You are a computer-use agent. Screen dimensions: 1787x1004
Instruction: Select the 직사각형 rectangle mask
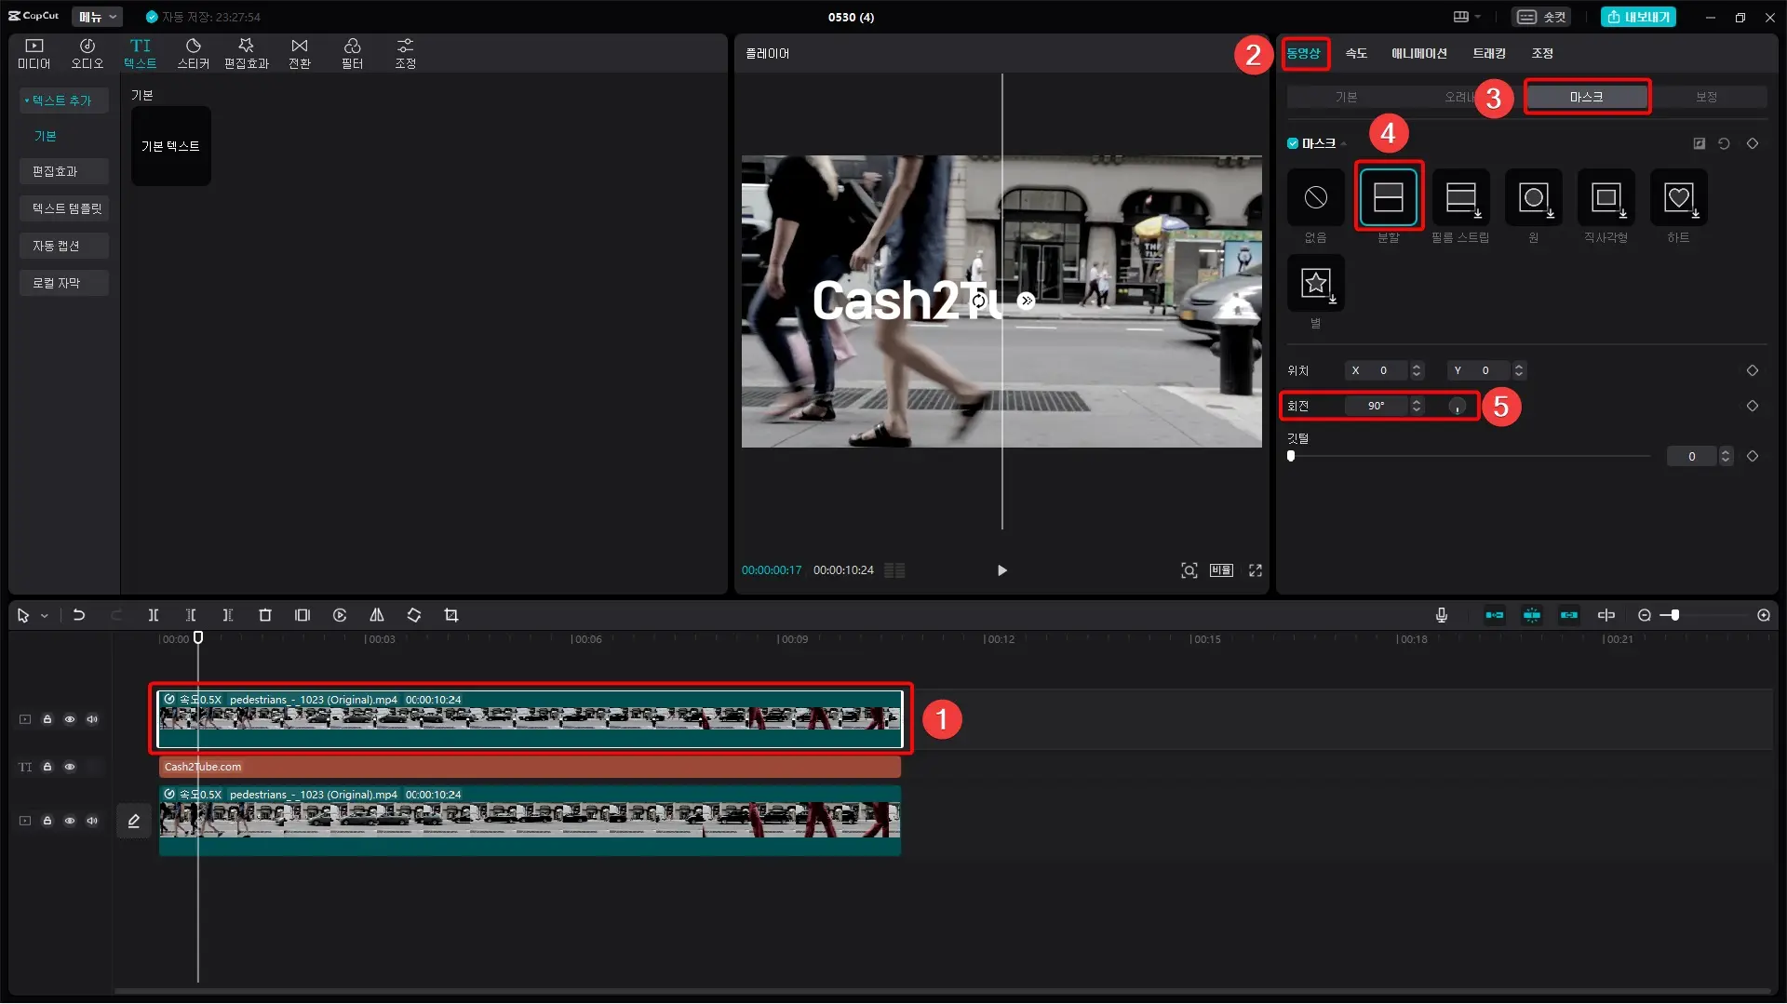pyautogui.click(x=1606, y=197)
